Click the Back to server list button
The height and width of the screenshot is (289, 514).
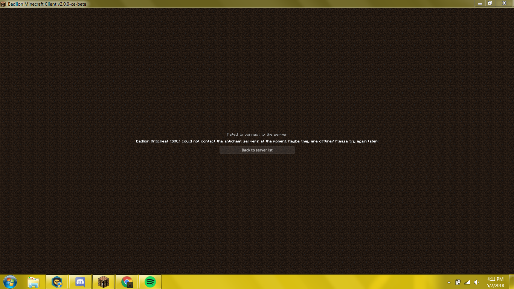[x=257, y=150]
